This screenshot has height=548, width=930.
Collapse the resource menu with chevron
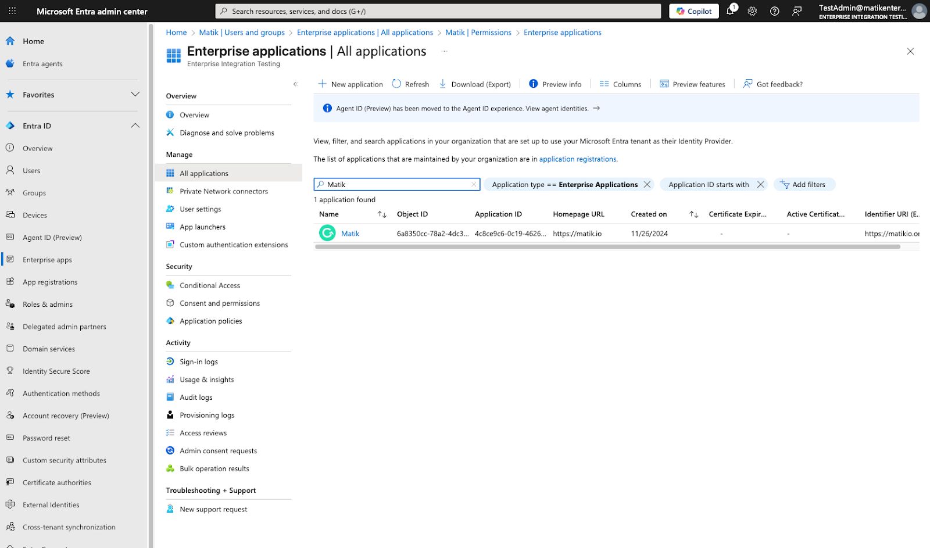tap(295, 84)
